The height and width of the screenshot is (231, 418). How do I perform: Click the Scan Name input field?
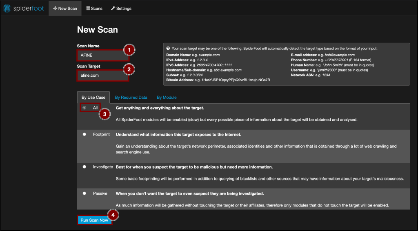click(103, 55)
